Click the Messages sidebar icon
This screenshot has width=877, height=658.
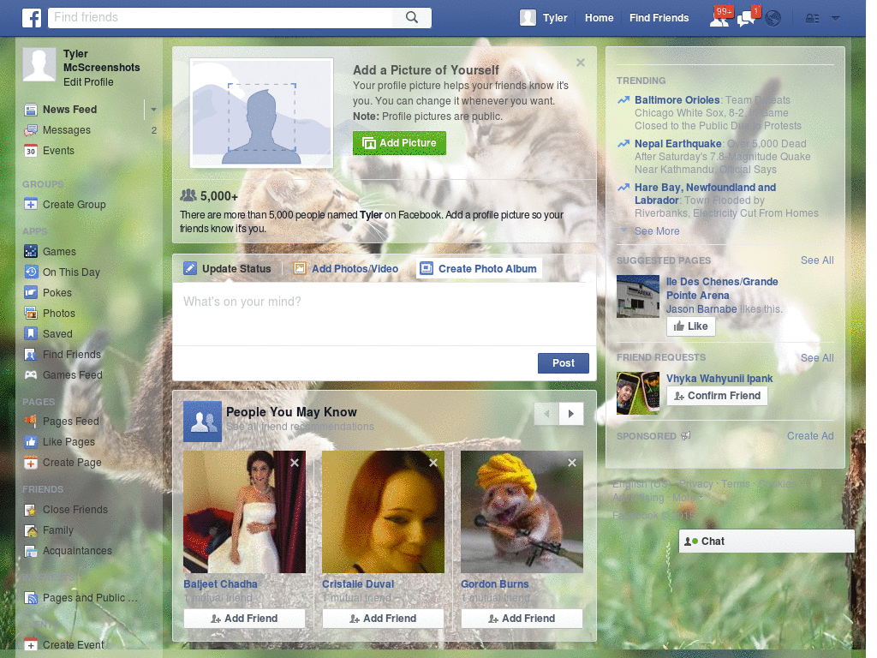pyautogui.click(x=31, y=130)
